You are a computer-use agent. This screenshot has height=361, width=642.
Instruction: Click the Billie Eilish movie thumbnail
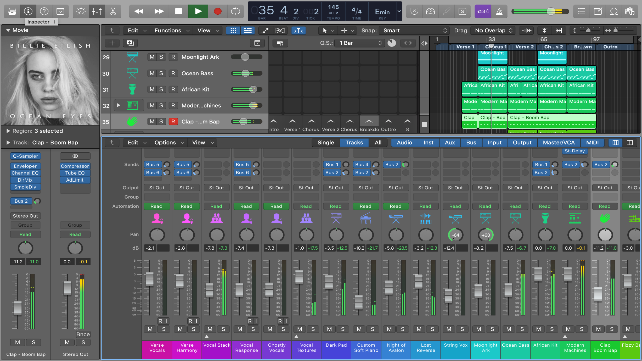pyautogui.click(x=50, y=81)
